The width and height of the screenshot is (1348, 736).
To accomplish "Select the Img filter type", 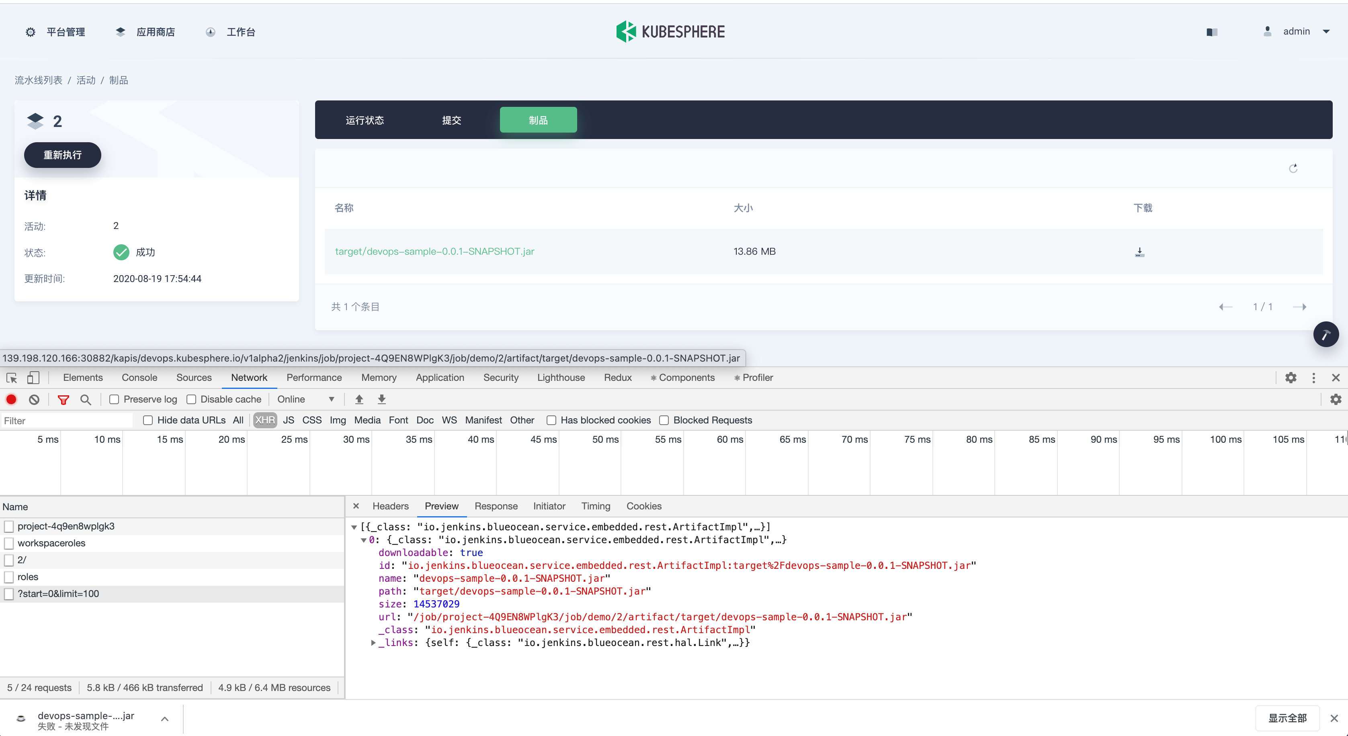I will pyautogui.click(x=338, y=420).
